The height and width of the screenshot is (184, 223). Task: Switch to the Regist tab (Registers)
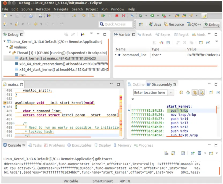181,35
